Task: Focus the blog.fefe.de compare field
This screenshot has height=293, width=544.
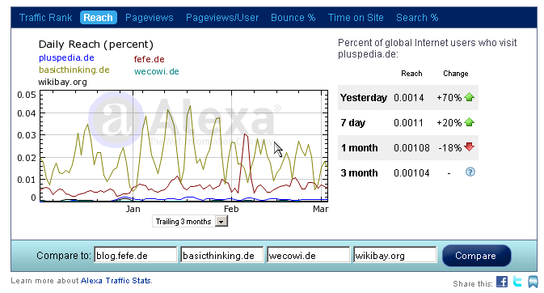Action: click(135, 256)
